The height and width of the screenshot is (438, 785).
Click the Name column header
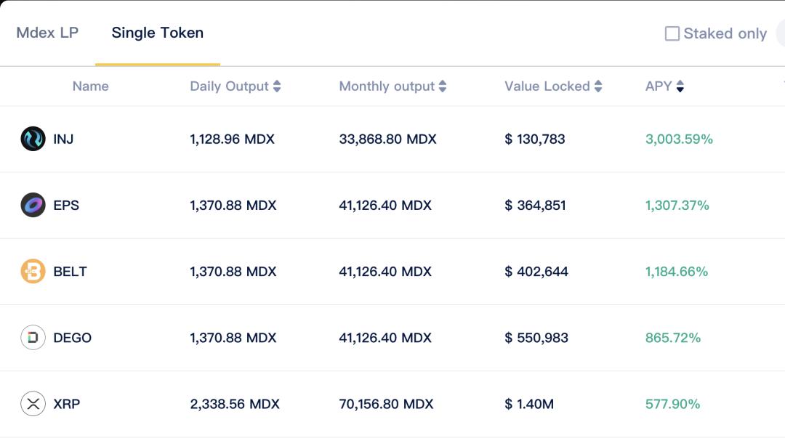(90, 86)
